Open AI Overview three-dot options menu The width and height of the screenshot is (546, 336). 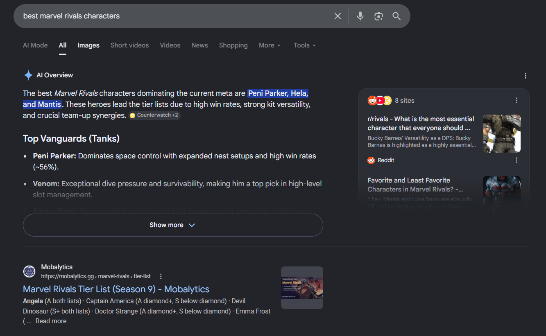point(526,76)
